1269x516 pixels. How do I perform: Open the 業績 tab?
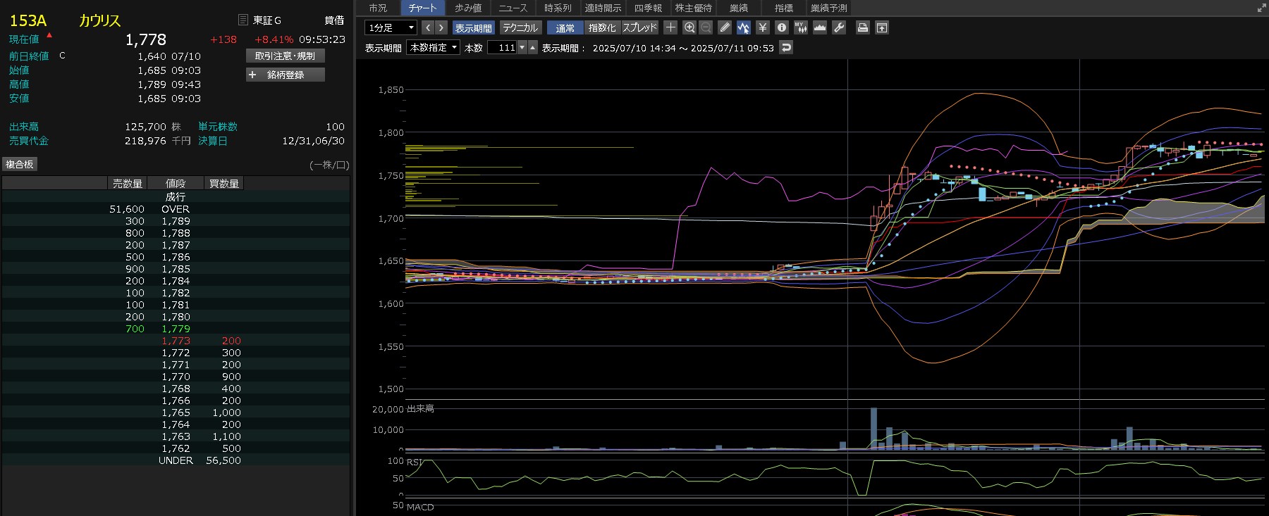coord(739,8)
